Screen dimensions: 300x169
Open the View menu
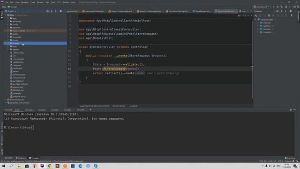tap(17, 2)
